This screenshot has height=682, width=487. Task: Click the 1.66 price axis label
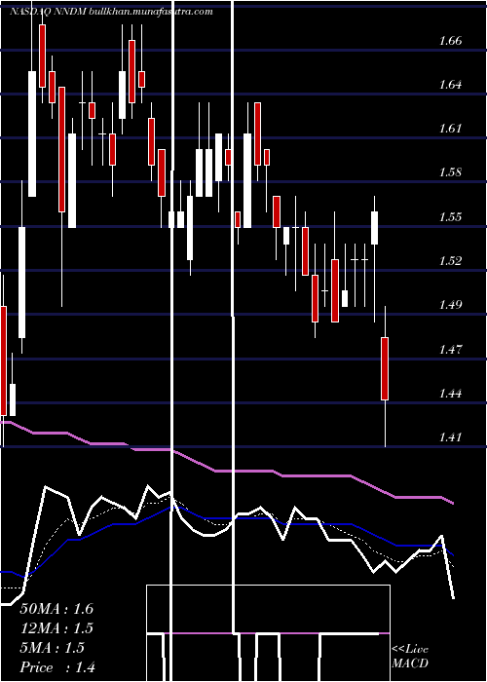tap(450, 41)
